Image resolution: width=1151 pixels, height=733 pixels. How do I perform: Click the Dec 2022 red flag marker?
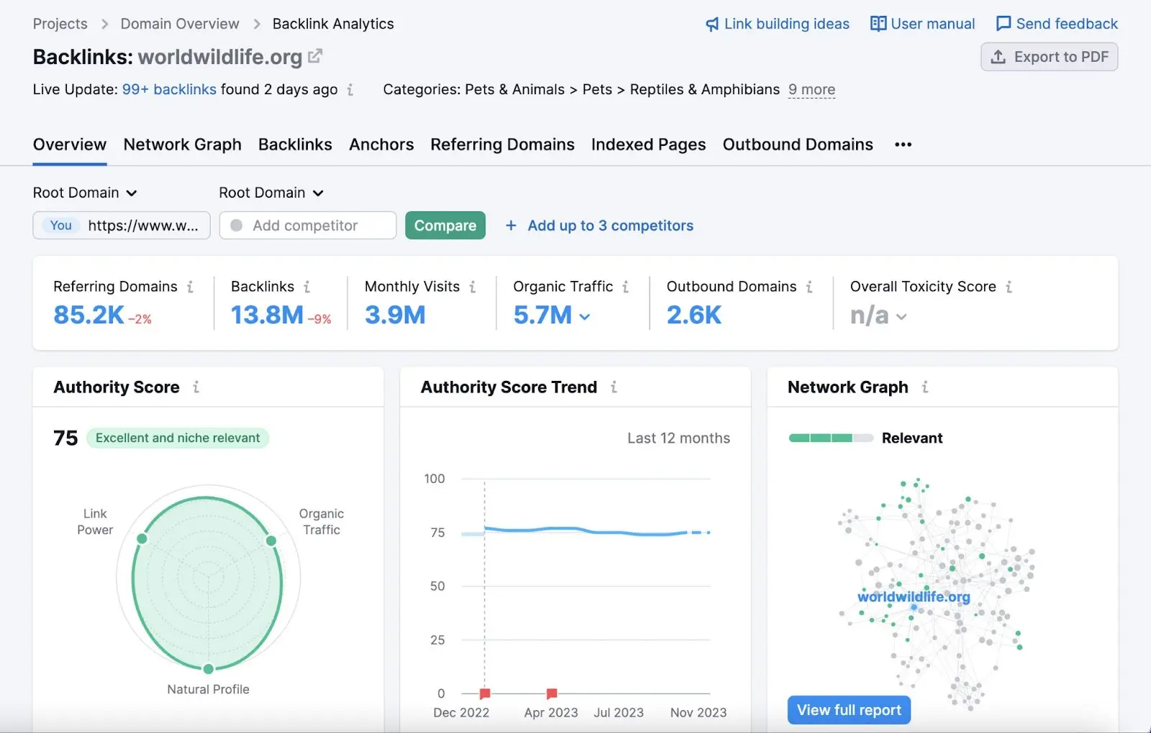point(485,693)
